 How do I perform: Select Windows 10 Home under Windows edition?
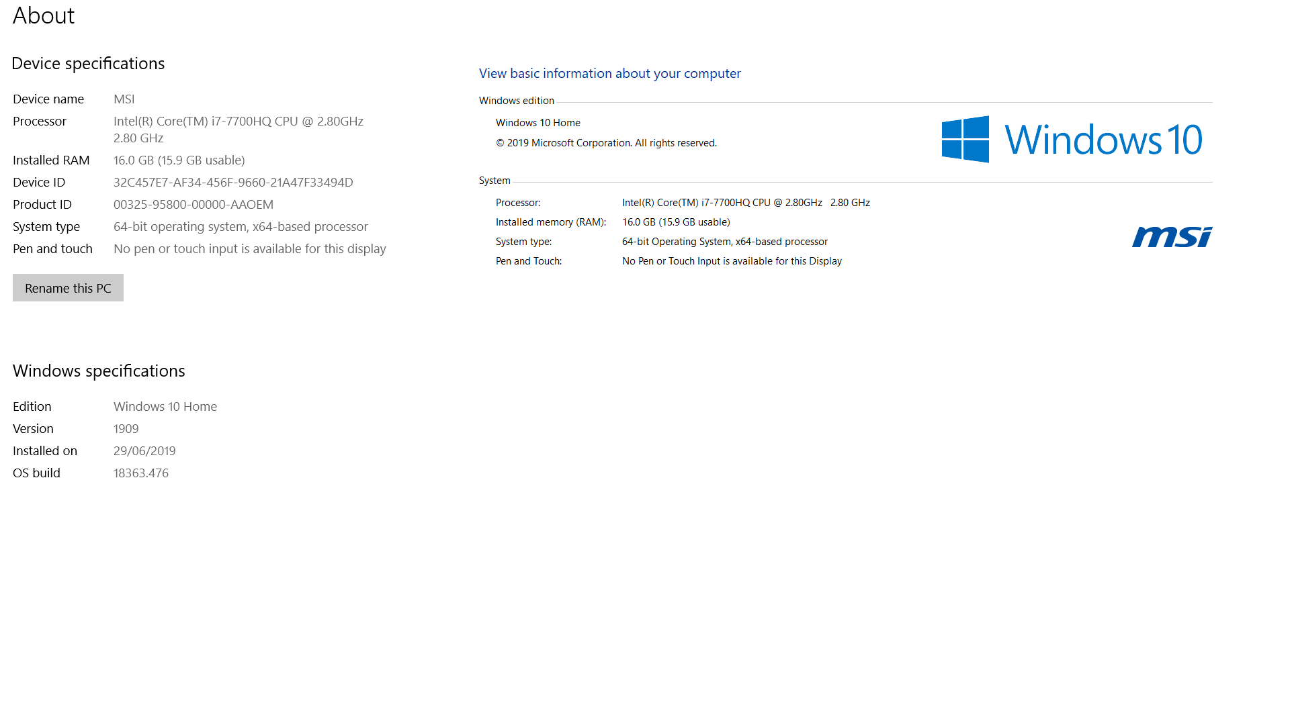(x=538, y=122)
